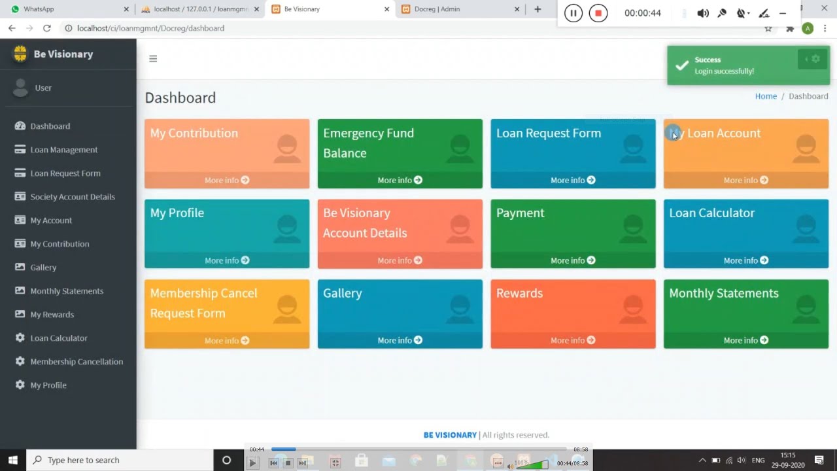Image resolution: width=837 pixels, height=471 pixels.
Task: Click Monthly Statements icon in sidebar
Action: click(x=20, y=291)
